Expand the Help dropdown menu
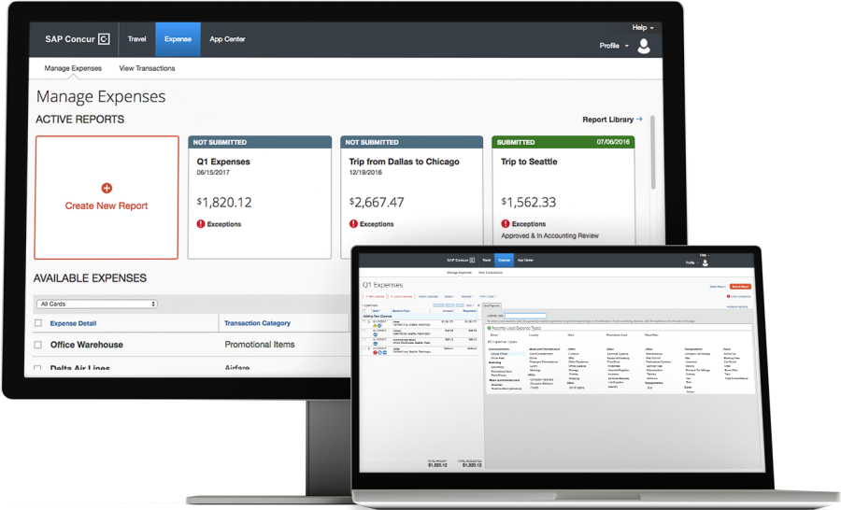841x510 pixels. [643, 27]
